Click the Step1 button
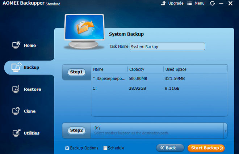 pyautogui.click(x=76, y=72)
